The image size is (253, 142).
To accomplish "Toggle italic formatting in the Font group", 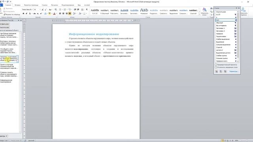I will (26, 13).
